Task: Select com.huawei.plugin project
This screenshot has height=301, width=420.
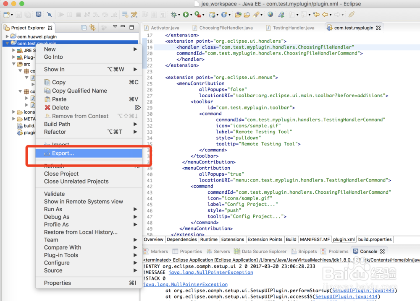Action: coord(37,36)
